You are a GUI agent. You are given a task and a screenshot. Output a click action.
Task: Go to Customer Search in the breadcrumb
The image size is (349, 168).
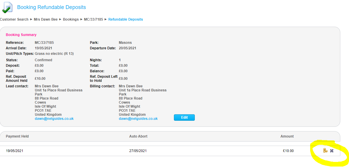(14, 19)
